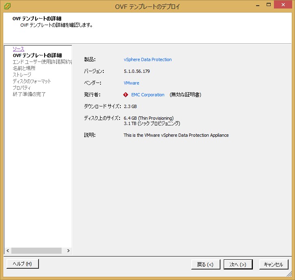Open the vSphere Data Protection product link
The height and width of the screenshot is (280, 295).
point(147,59)
